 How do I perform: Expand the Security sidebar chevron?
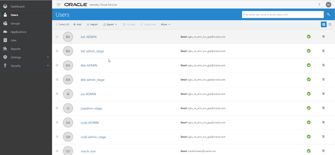[48, 66]
